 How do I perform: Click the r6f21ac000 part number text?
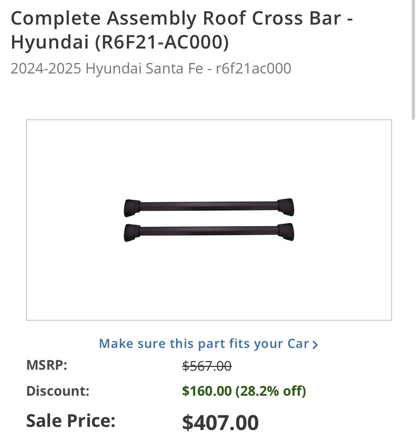(x=254, y=69)
